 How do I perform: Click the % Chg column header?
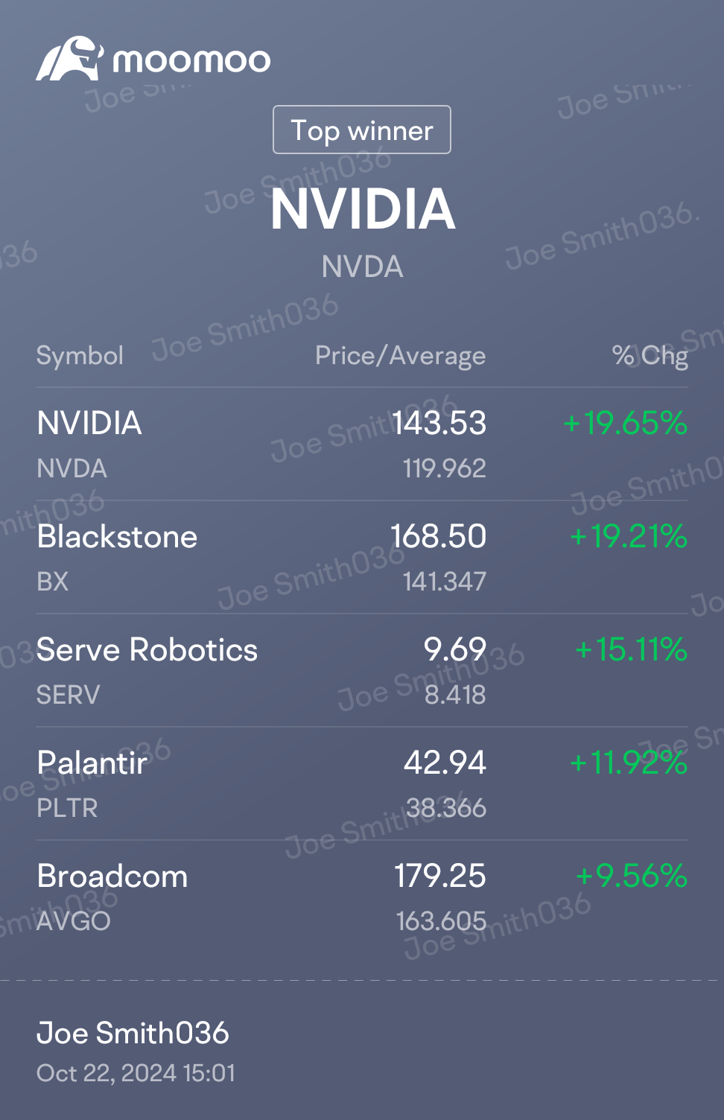(x=650, y=356)
